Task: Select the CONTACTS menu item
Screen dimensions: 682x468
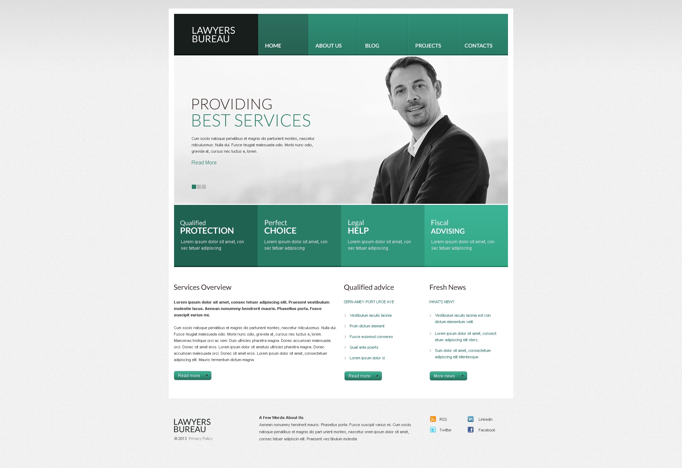Action: pos(478,45)
